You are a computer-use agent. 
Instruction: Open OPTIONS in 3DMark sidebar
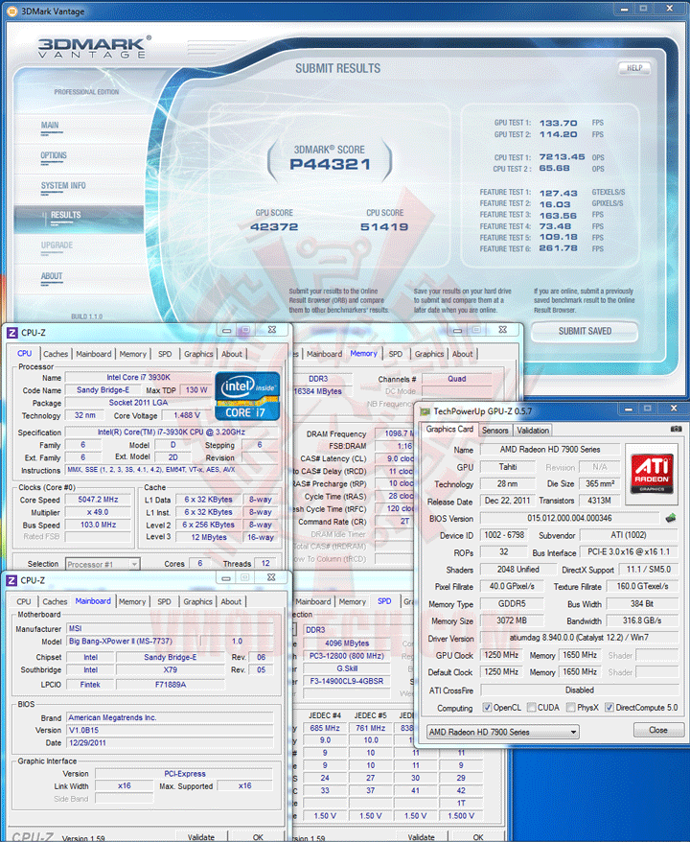[x=54, y=155]
